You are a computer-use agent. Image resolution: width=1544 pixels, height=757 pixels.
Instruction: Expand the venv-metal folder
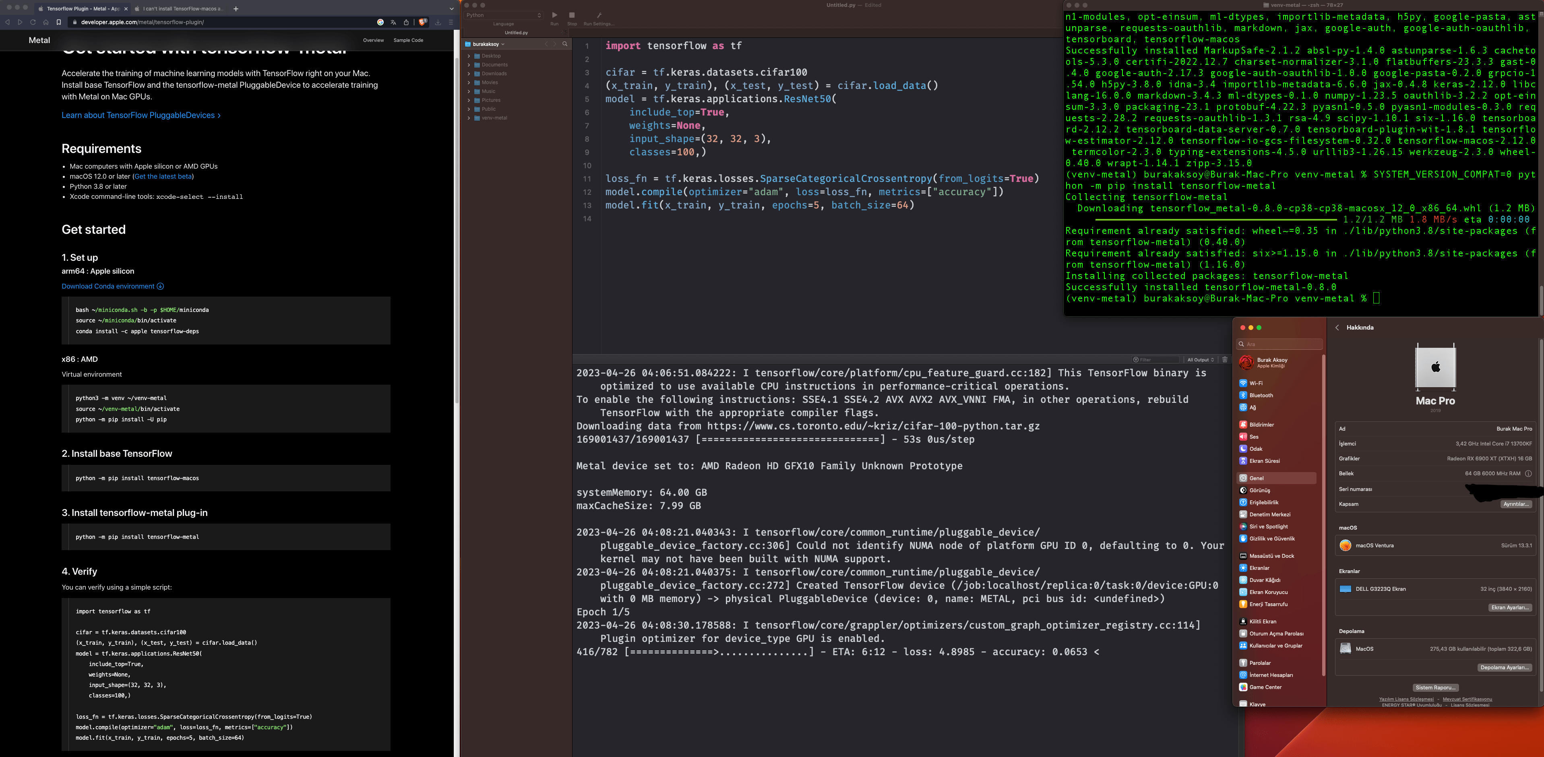[x=469, y=118]
